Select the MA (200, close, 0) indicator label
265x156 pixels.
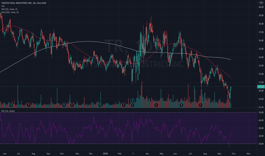point(10,12)
